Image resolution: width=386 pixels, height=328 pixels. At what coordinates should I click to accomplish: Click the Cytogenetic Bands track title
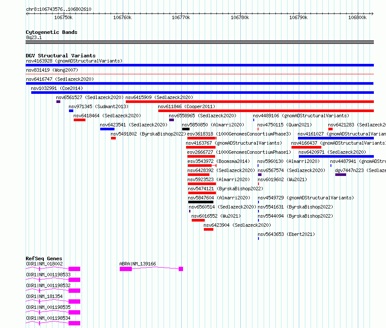click(x=52, y=32)
